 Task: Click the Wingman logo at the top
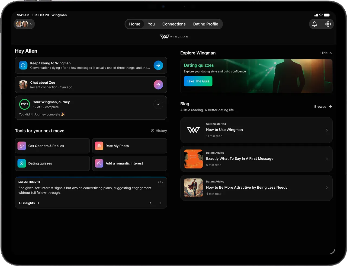pyautogui.click(x=174, y=37)
